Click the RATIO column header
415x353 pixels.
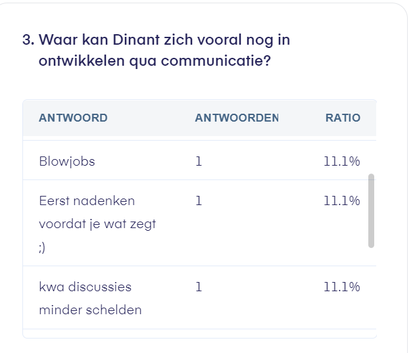click(x=343, y=118)
